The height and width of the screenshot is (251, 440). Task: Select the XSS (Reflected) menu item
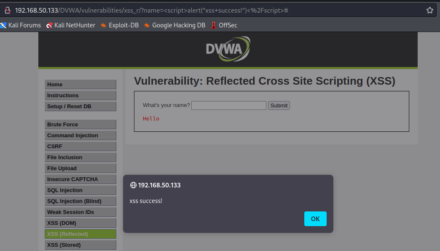[x=80, y=234]
